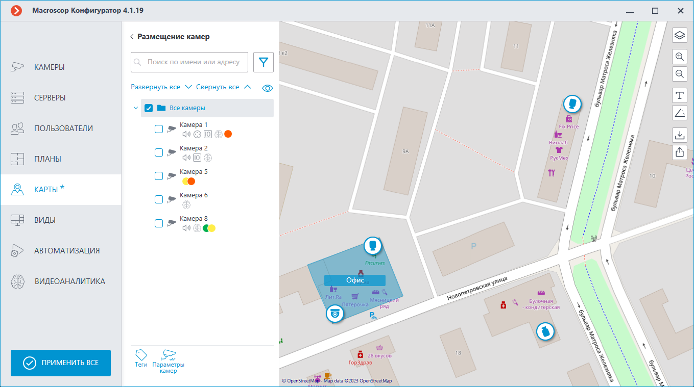Screen dimensions: 694x387
Task: Click the analytics brain icon of Камера 1
Action: (218, 134)
